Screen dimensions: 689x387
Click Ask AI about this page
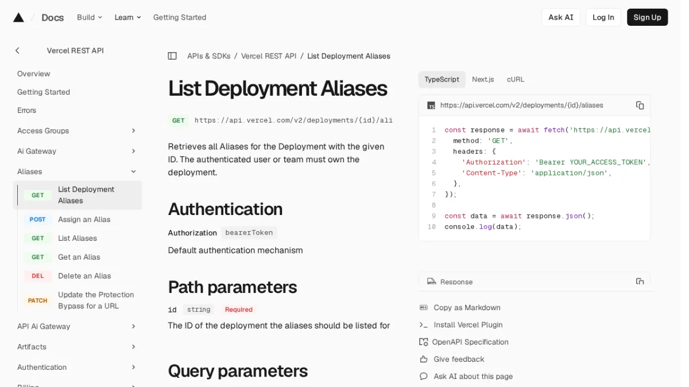tap(473, 377)
